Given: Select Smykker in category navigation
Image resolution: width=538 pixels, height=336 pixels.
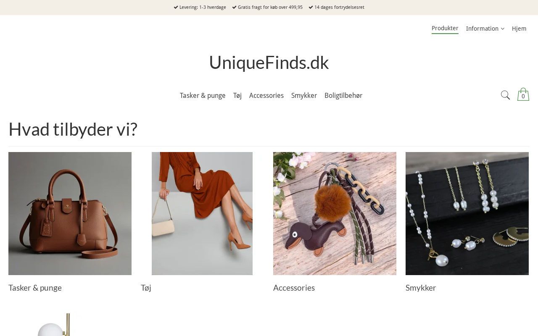Looking at the screenshot, I should (304, 96).
